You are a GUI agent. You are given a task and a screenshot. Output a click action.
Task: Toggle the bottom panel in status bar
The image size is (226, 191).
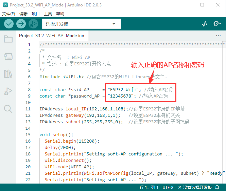(223, 187)
